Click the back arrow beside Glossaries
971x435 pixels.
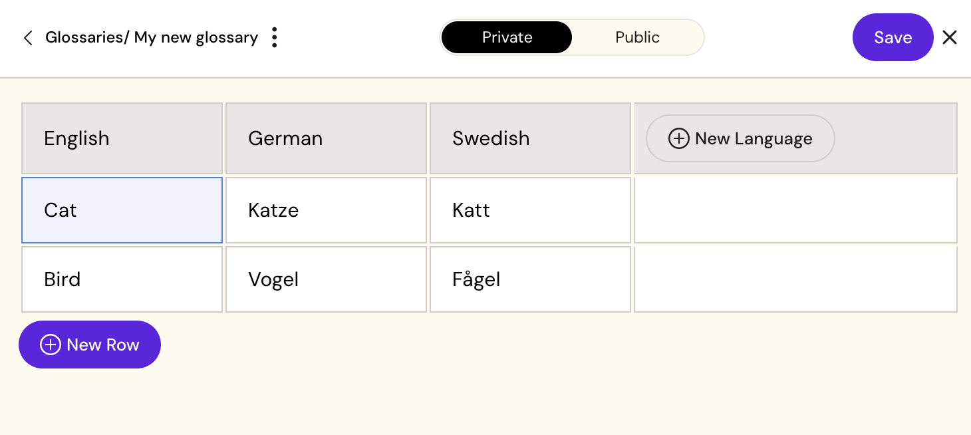click(28, 38)
